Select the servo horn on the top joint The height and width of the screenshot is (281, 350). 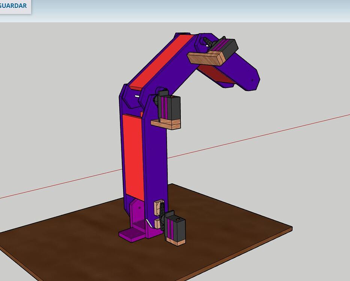pos(208,42)
